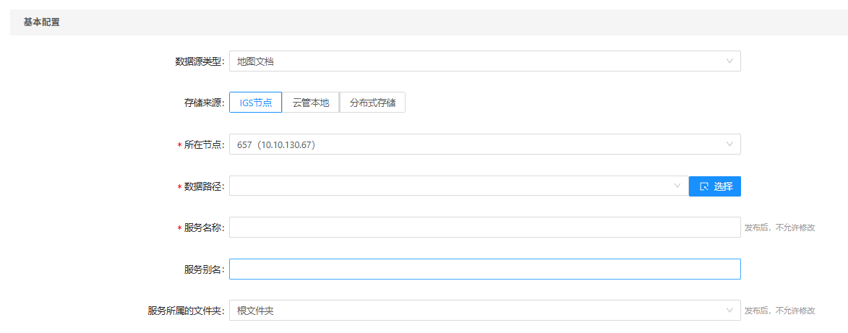Click the 基本配置 section header
Screen dimensions: 848x333
coord(42,22)
